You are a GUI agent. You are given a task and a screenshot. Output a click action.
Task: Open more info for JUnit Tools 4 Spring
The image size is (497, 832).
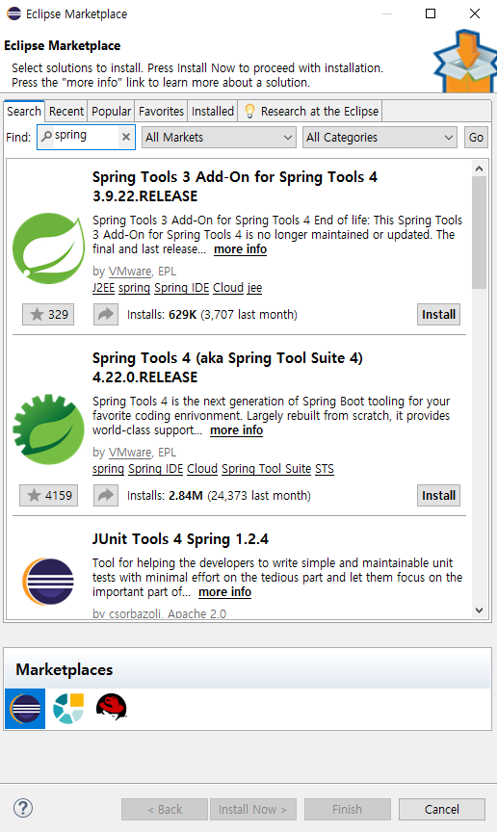click(224, 592)
